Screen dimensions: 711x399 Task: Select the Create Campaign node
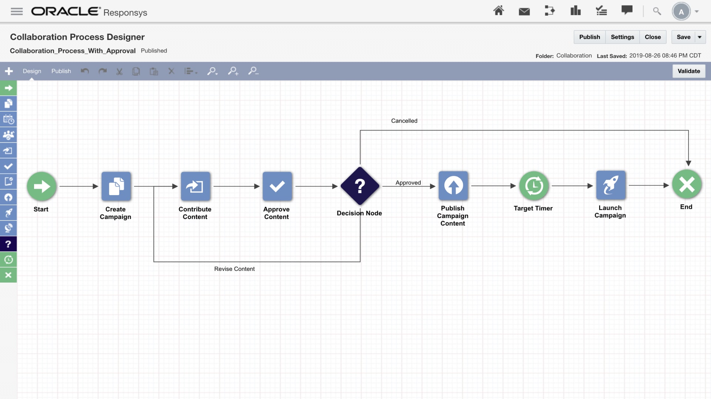116,185
